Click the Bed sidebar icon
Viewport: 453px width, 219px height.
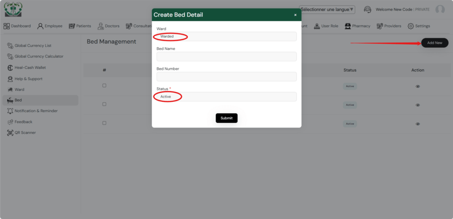tap(10, 100)
